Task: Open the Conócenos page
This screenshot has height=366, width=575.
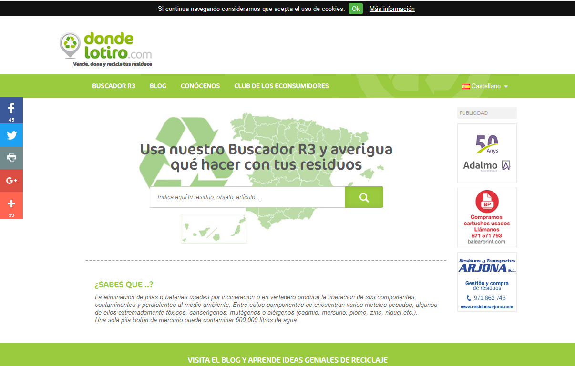Action: pos(200,86)
